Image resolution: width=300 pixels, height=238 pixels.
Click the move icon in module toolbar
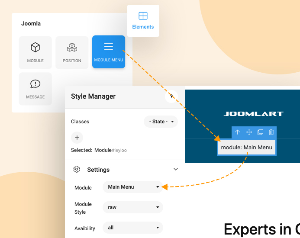[249, 132]
